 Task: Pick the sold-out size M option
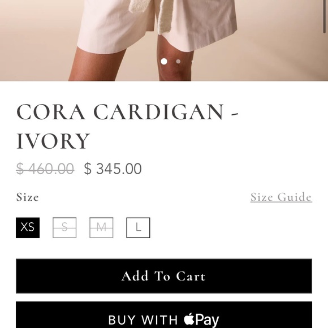[101, 227]
